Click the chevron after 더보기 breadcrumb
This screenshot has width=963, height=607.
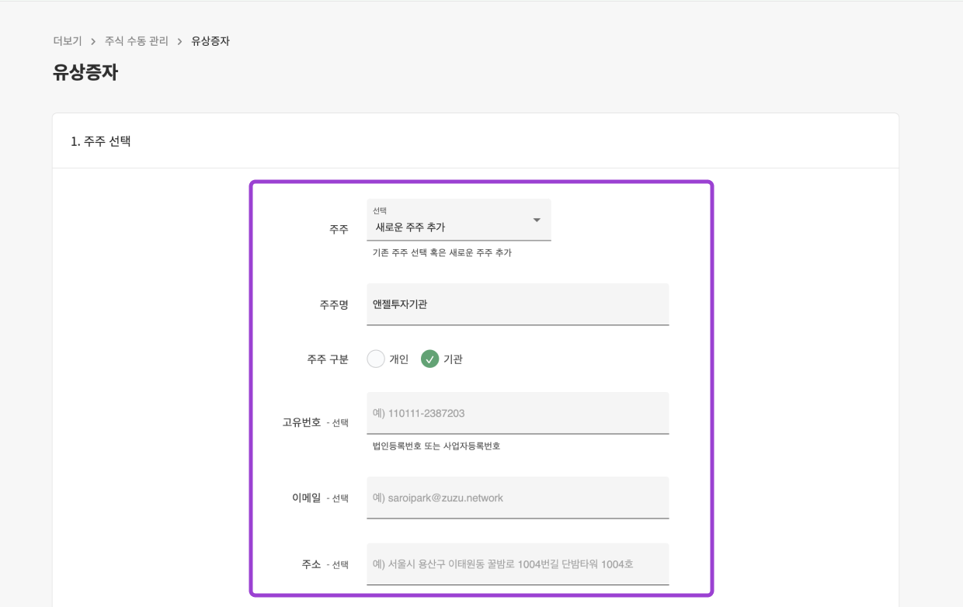click(93, 41)
